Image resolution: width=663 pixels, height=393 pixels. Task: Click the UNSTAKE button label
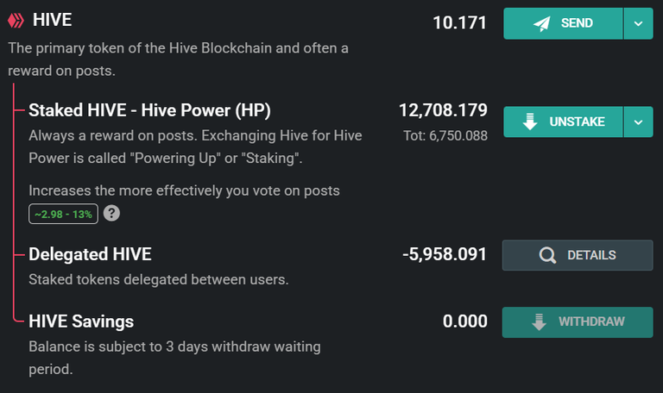[x=578, y=122]
